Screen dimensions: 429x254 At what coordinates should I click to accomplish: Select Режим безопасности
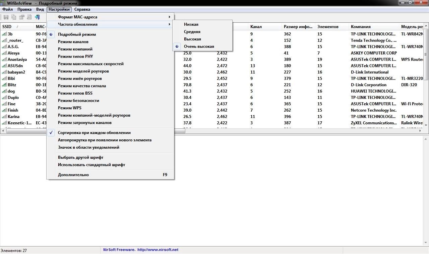[110, 101]
